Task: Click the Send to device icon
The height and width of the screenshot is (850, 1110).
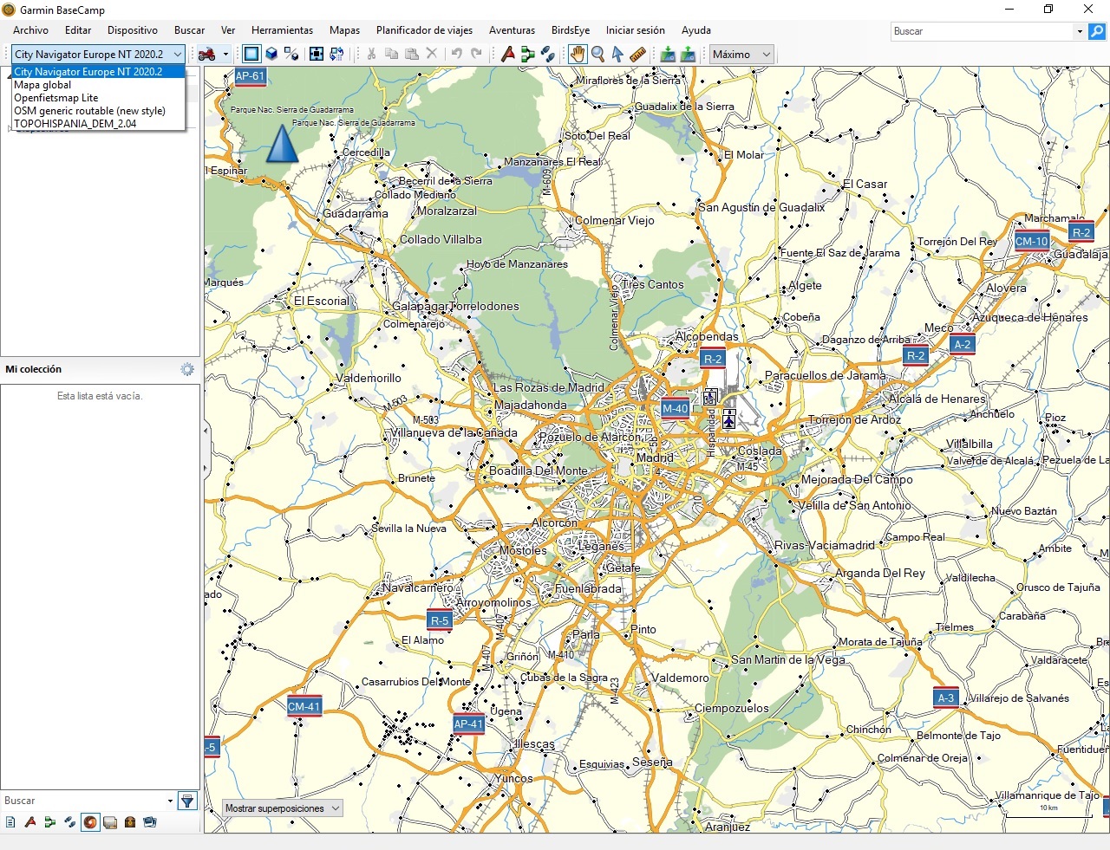Action: [668, 54]
